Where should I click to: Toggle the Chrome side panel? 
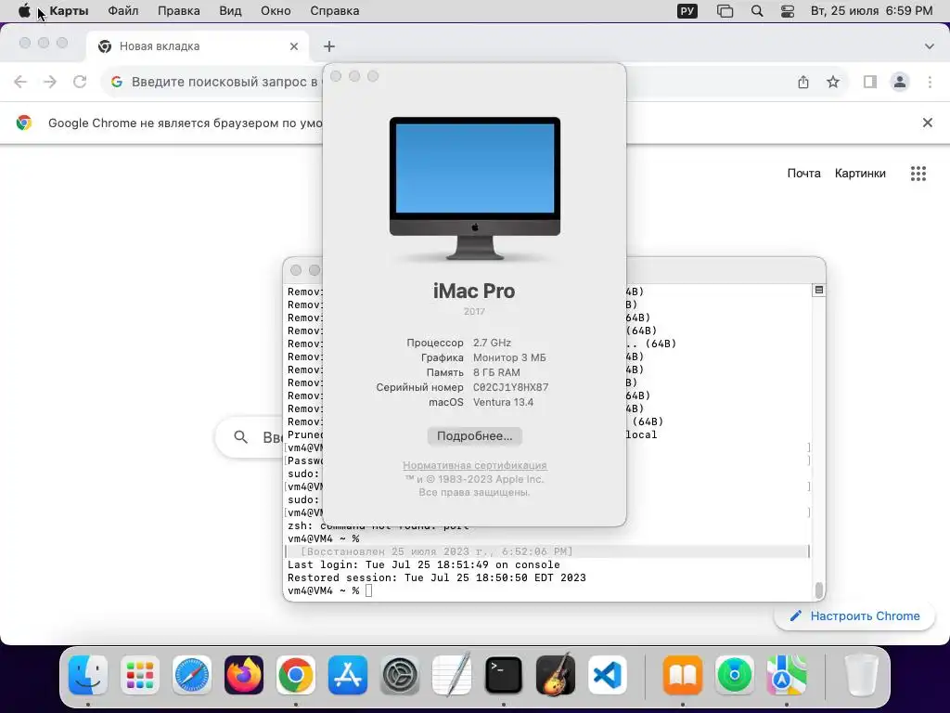(870, 82)
